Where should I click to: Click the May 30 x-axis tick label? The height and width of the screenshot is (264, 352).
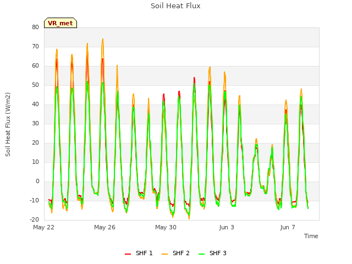tap(166, 227)
